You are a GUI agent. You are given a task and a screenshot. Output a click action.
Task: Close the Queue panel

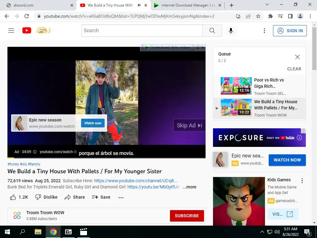(x=297, y=57)
